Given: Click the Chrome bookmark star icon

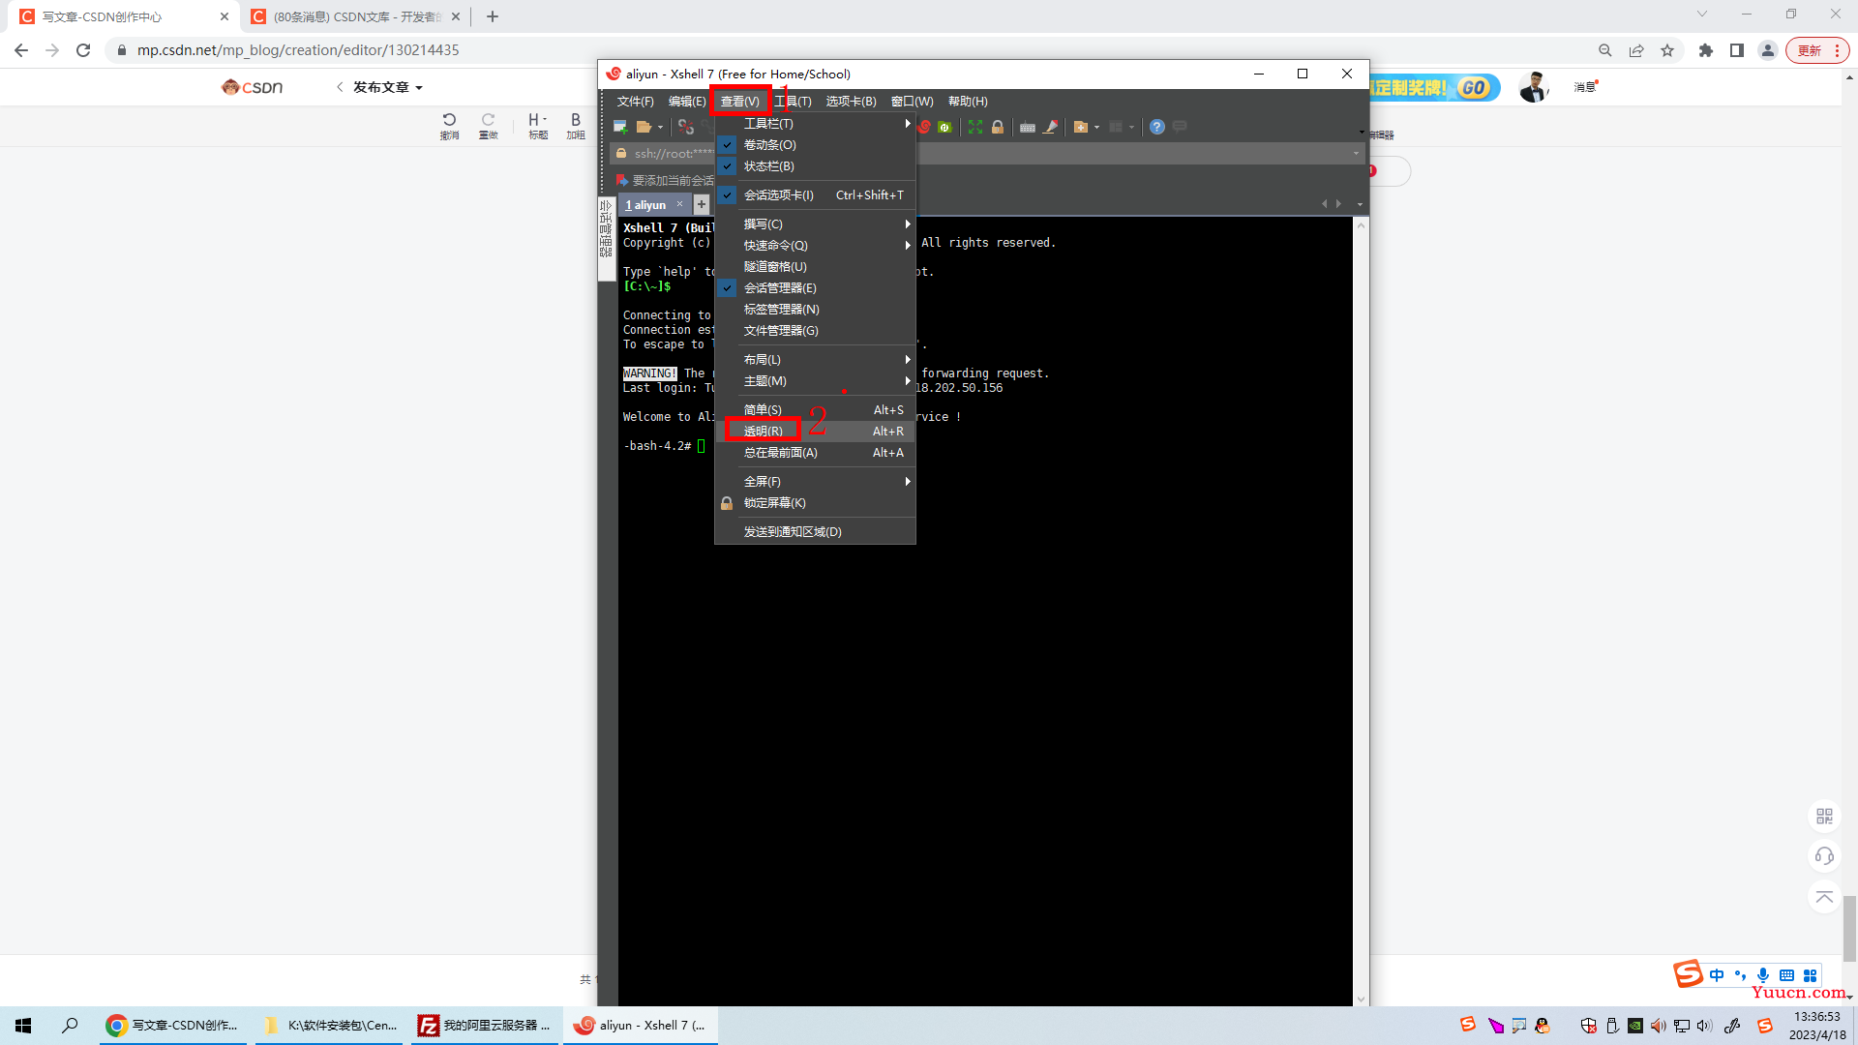Looking at the screenshot, I should tap(1667, 50).
